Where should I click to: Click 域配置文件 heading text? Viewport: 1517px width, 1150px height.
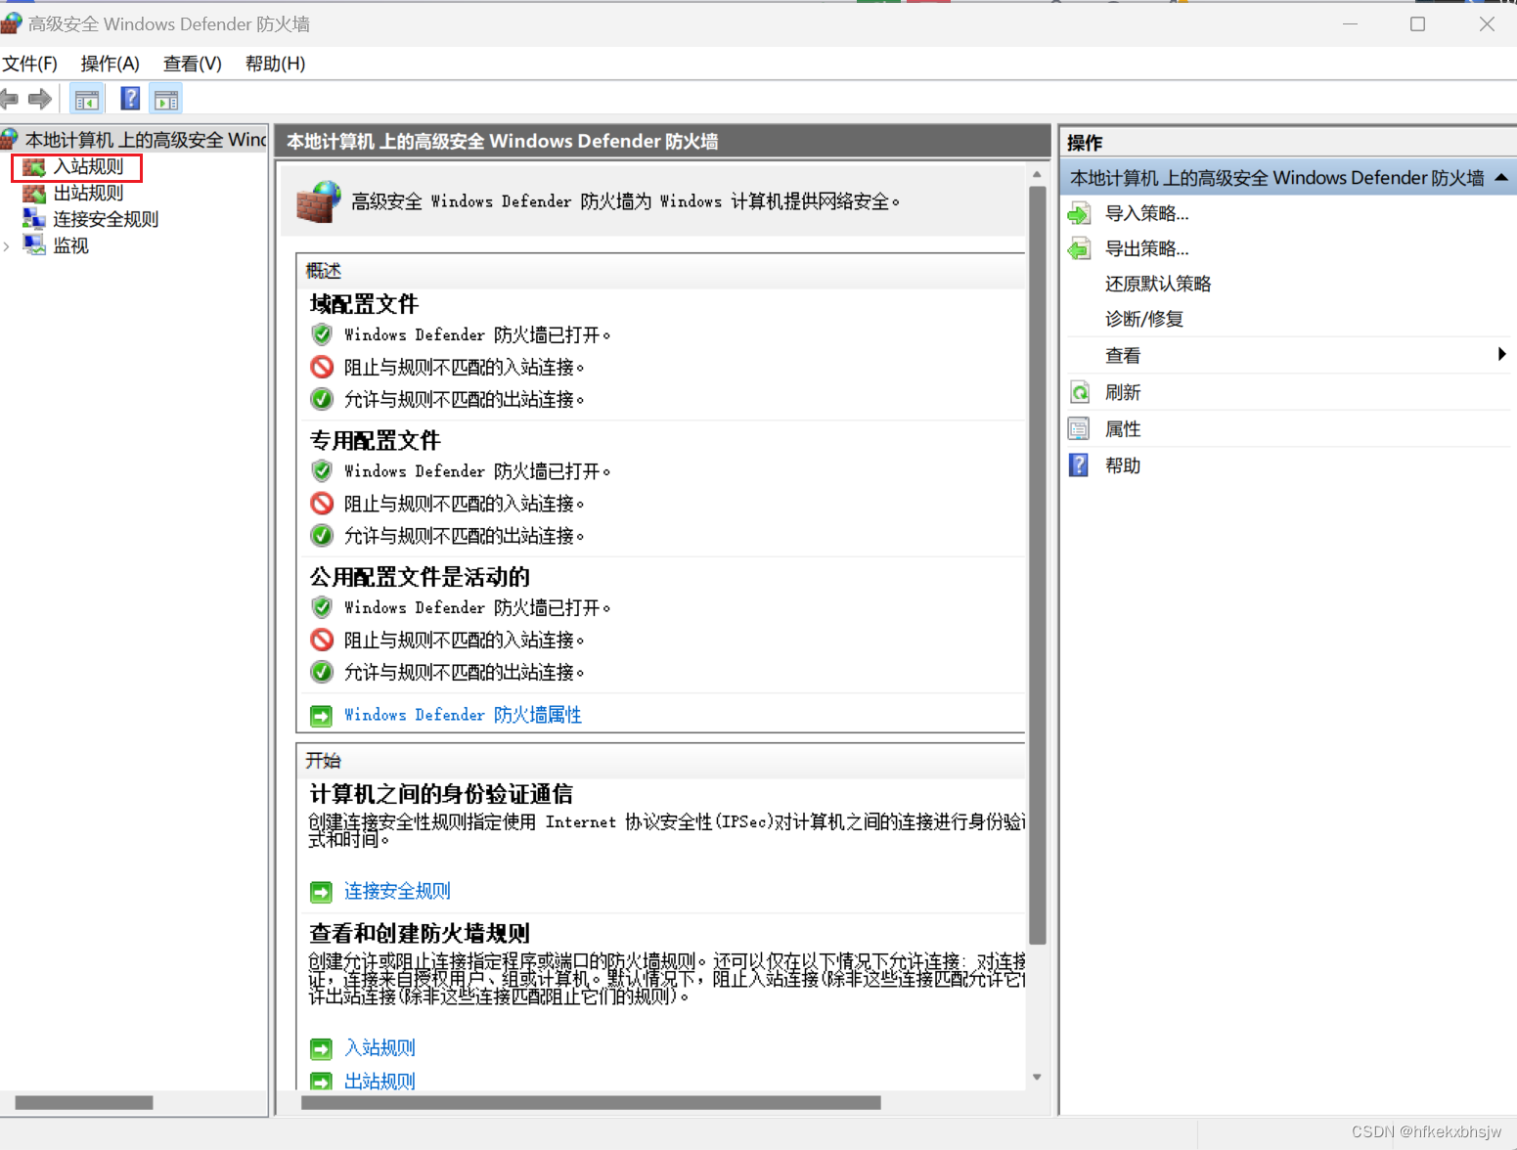pyautogui.click(x=364, y=304)
